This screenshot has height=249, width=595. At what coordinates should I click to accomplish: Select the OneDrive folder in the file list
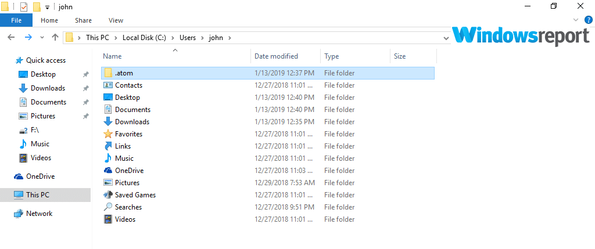point(129,171)
